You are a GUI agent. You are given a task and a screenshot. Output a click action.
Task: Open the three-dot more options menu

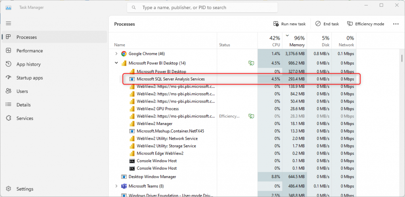(x=396, y=24)
